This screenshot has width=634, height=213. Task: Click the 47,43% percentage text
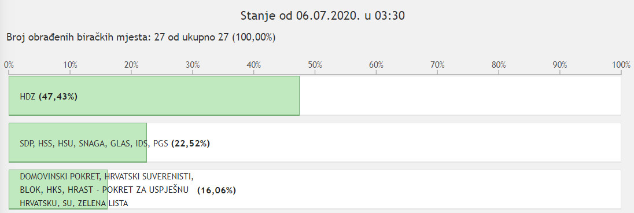coord(58,97)
